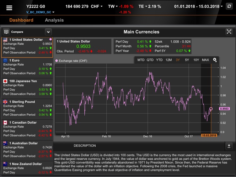Viewport: 236px width, 177px height.
Task: Click the 15.03.2018 date marker on chart
Action: click(x=209, y=135)
